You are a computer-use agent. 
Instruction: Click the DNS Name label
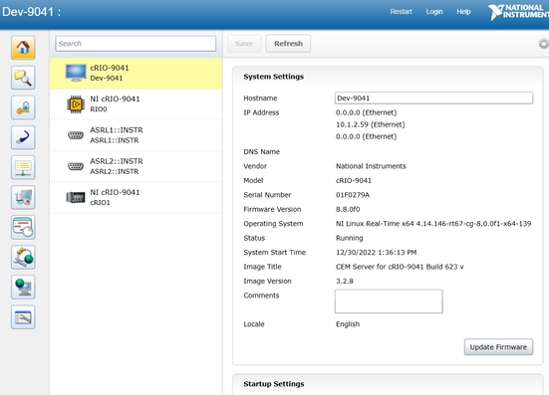(x=261, y=151)
